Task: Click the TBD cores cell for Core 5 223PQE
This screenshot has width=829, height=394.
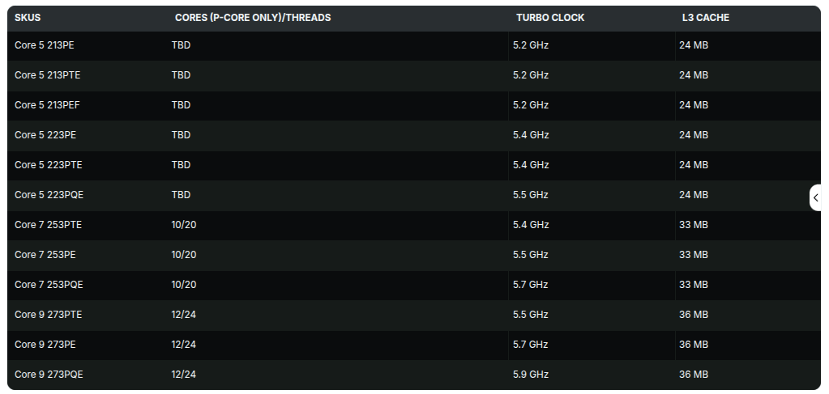Action: point(181,195)
